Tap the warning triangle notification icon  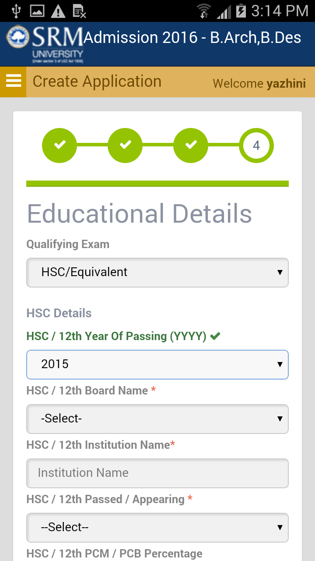(x=58, y=11)
